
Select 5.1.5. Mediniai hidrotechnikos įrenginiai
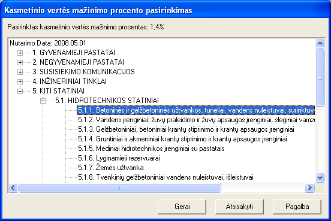pyautogui.click(x=151, y=149)
